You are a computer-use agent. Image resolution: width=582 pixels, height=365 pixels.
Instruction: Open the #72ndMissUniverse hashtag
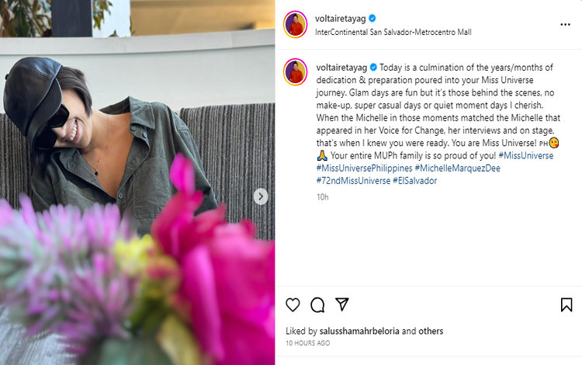coord(352,180)
